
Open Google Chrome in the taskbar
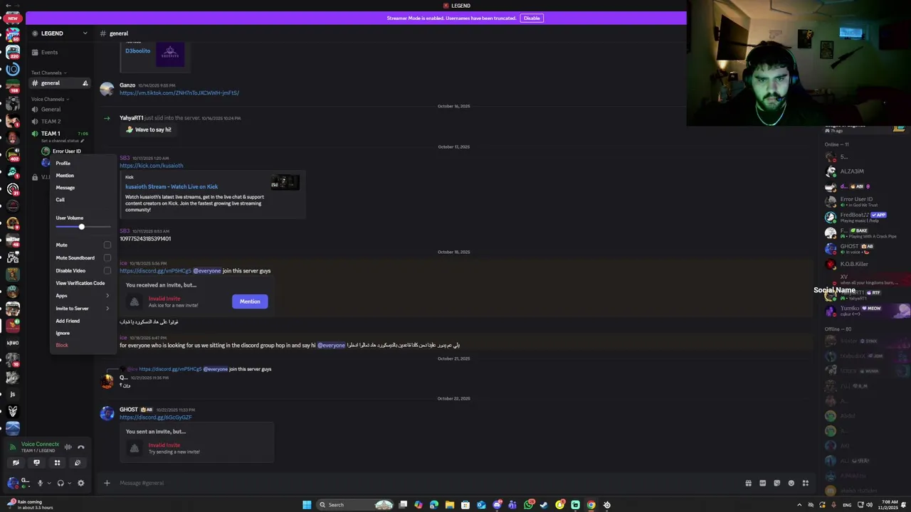(591, 505)
